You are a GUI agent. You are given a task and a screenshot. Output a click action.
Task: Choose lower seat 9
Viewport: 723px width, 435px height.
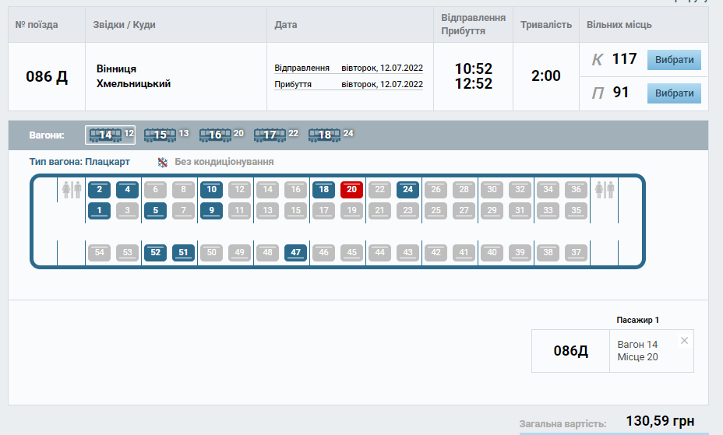(211, 210)
